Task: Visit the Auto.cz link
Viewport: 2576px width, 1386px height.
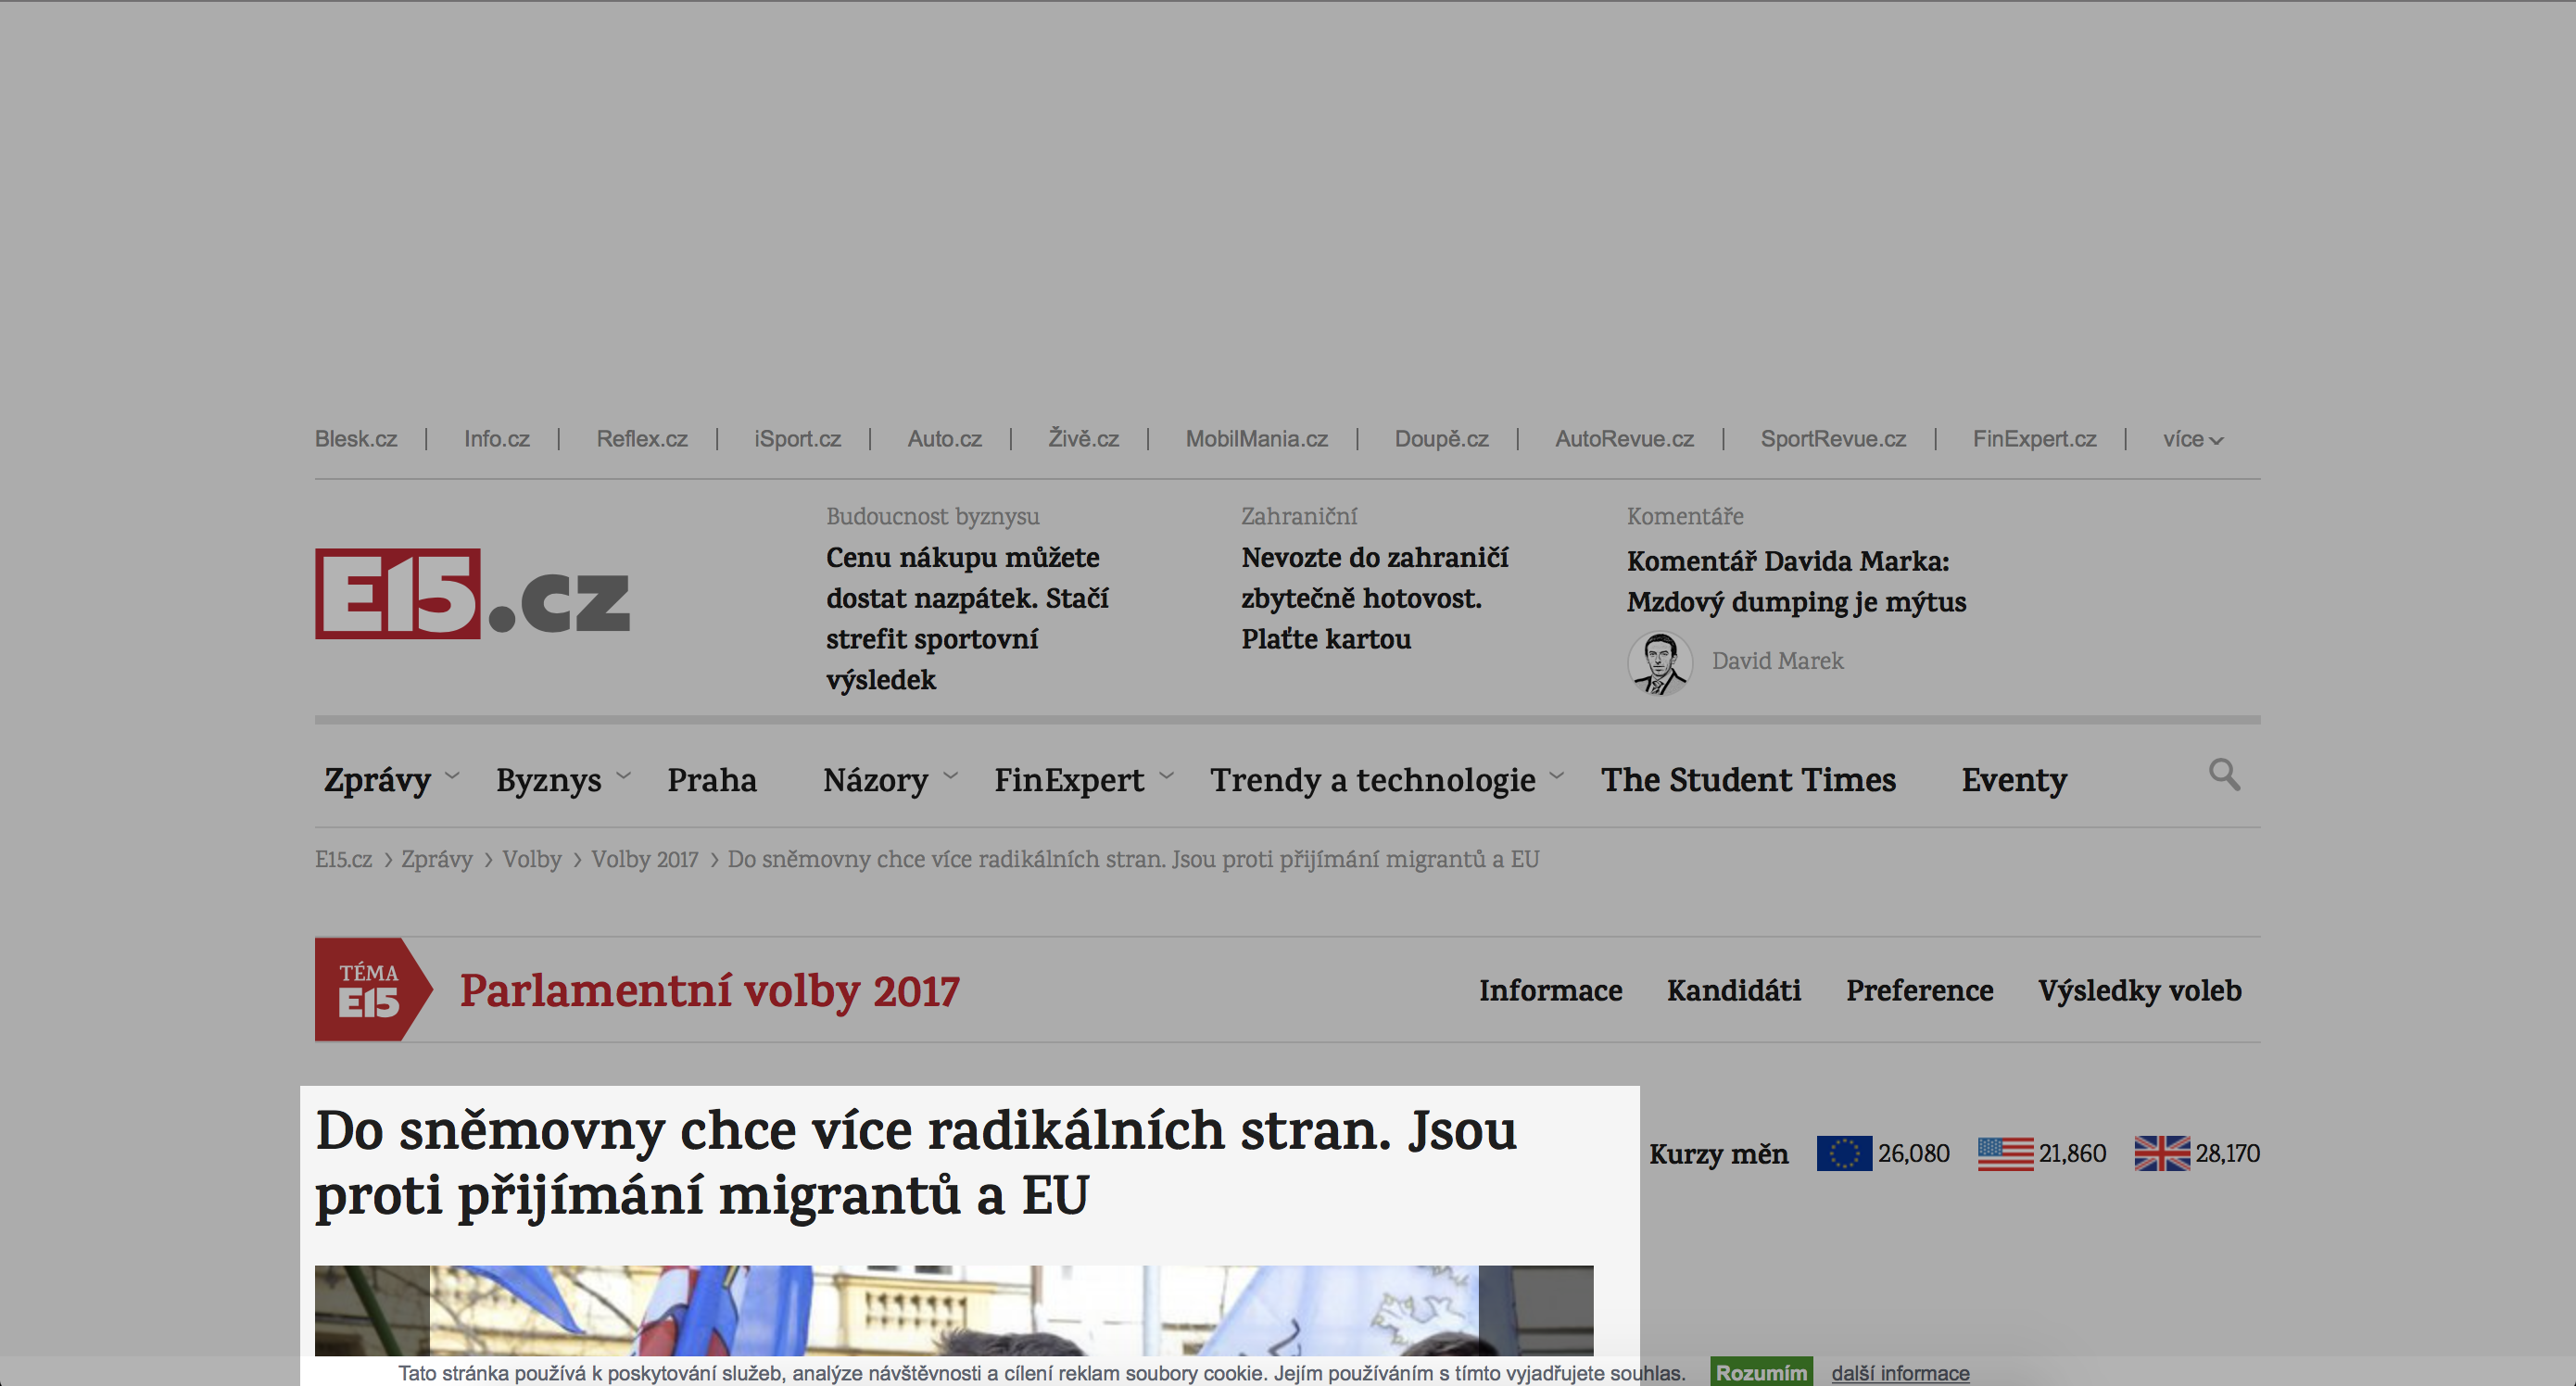Action: coord(944,439)
